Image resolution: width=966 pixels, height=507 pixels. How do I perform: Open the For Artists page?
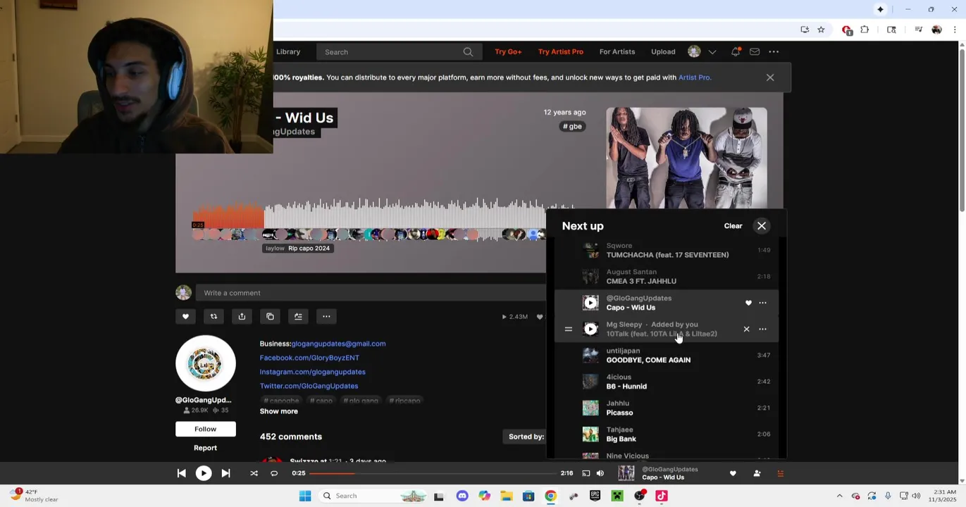617,51
